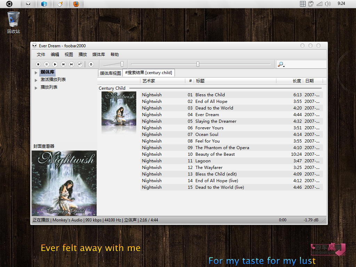Select track 08 Feel for You
This screenshot has width=356, height=267.
pyautogui.click(x=232, y=141)
